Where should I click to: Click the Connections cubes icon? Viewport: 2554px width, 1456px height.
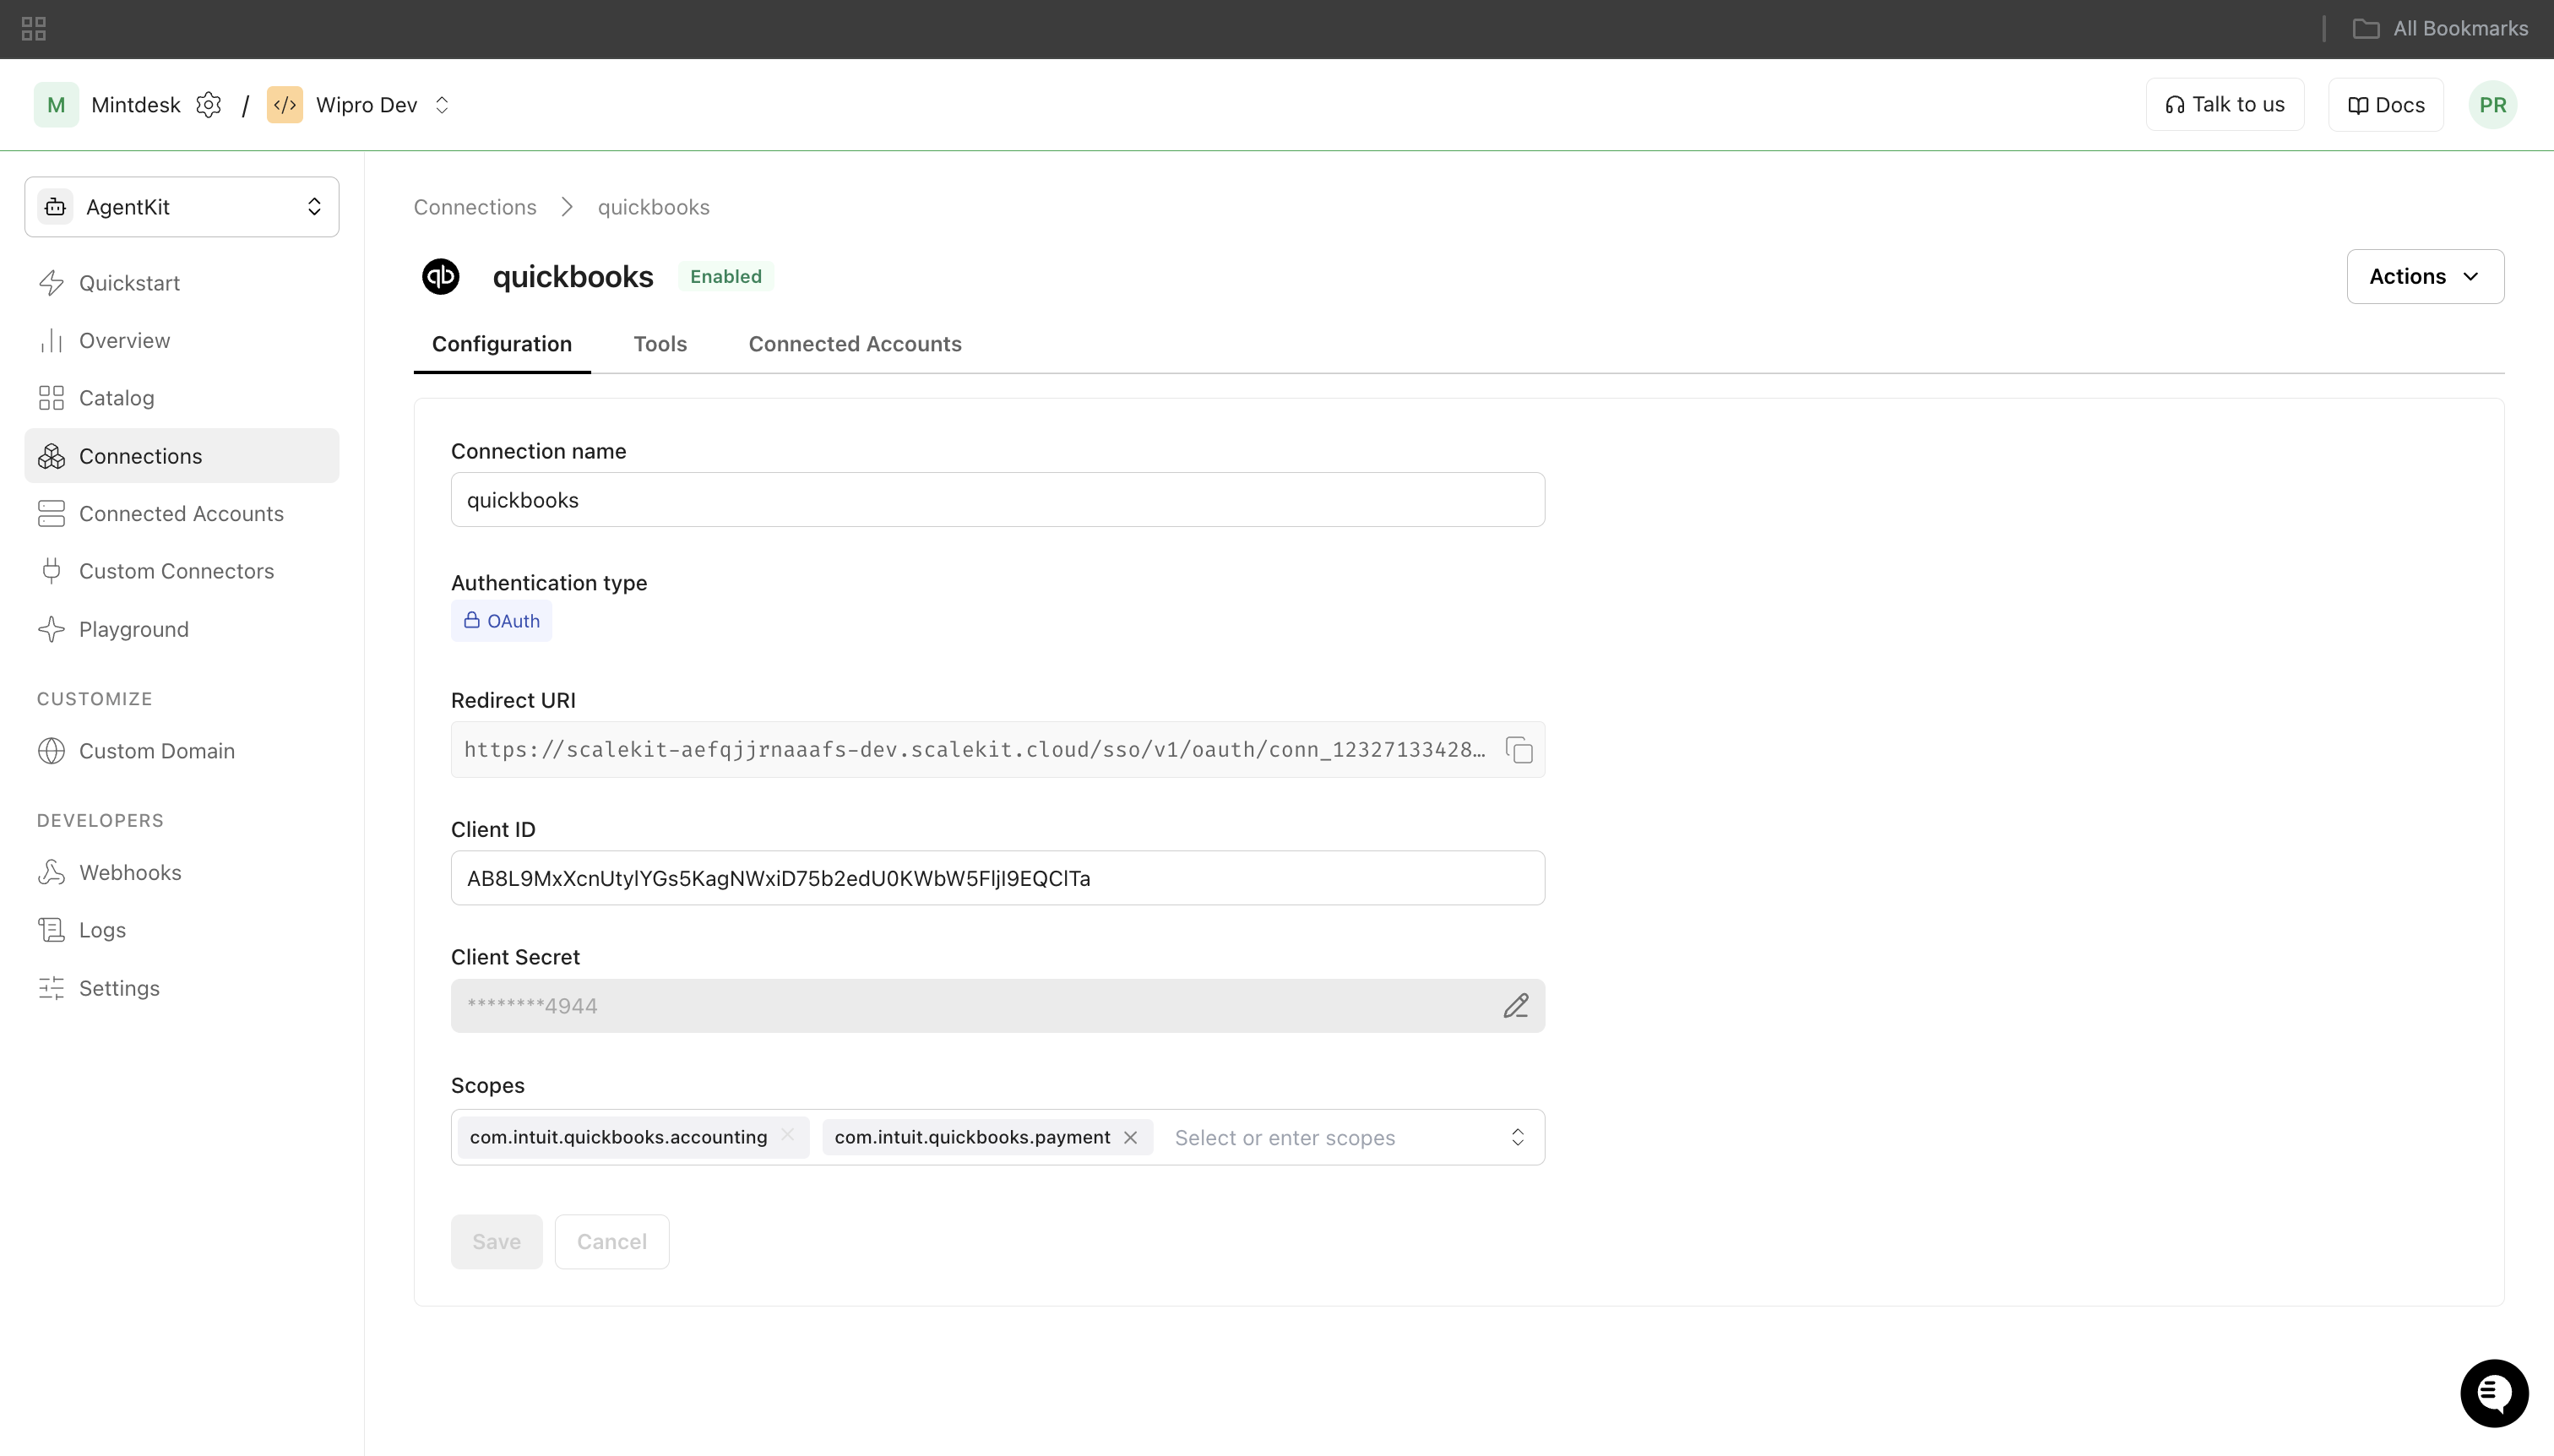click(x=51, y=456)
